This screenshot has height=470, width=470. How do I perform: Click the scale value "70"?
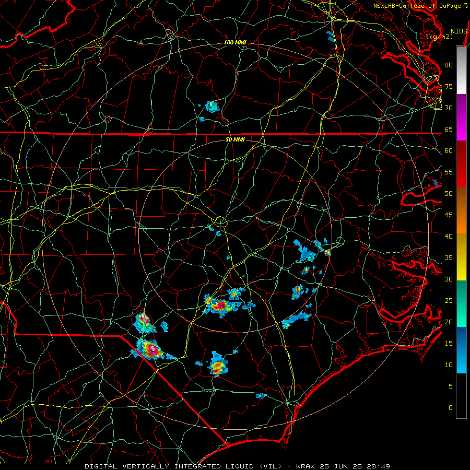[449, 108]
